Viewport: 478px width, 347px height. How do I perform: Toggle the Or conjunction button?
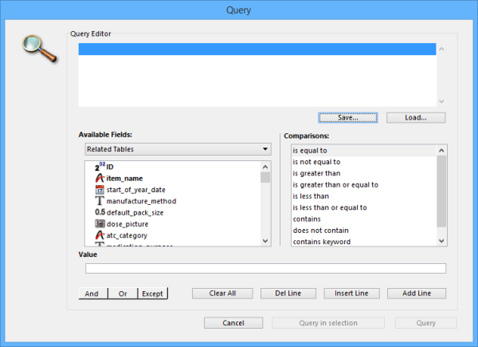[123, 294]
